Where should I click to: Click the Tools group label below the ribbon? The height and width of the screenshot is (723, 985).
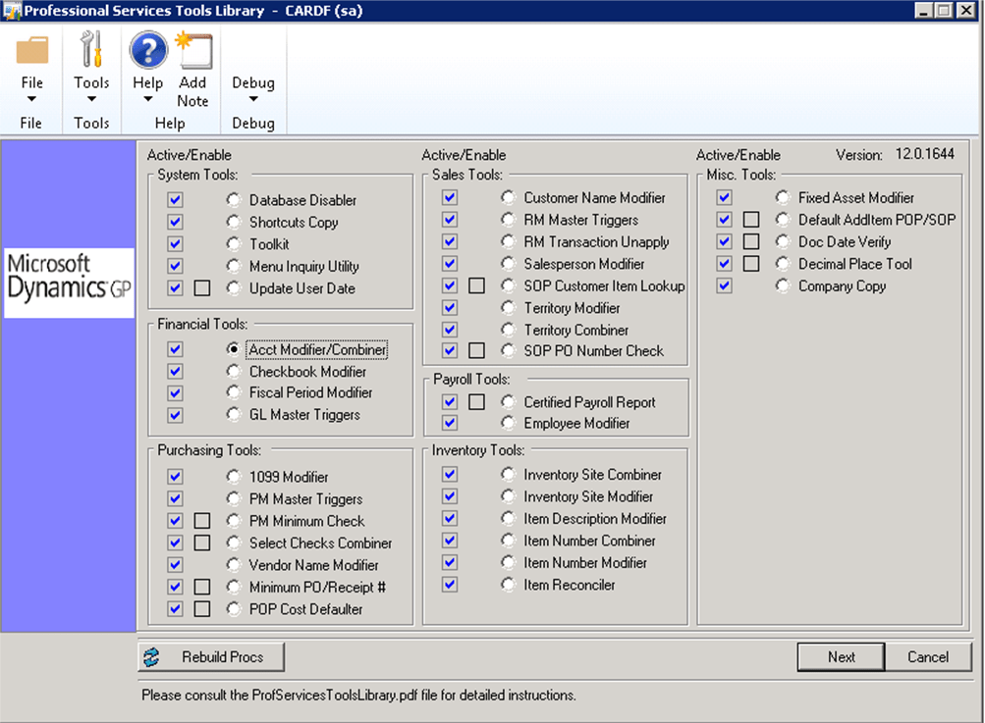[91, 123]
